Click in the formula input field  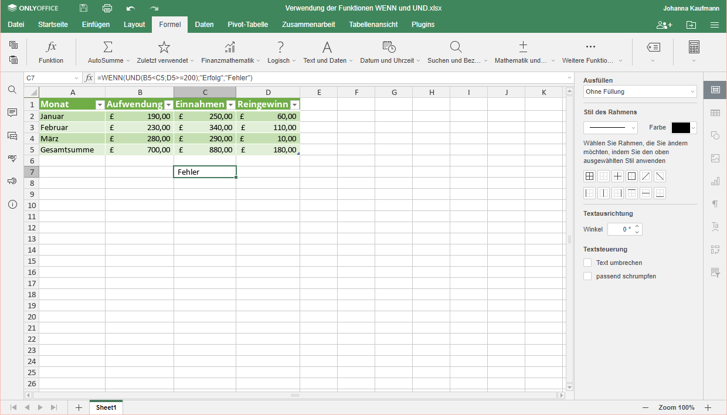[330, 77]
